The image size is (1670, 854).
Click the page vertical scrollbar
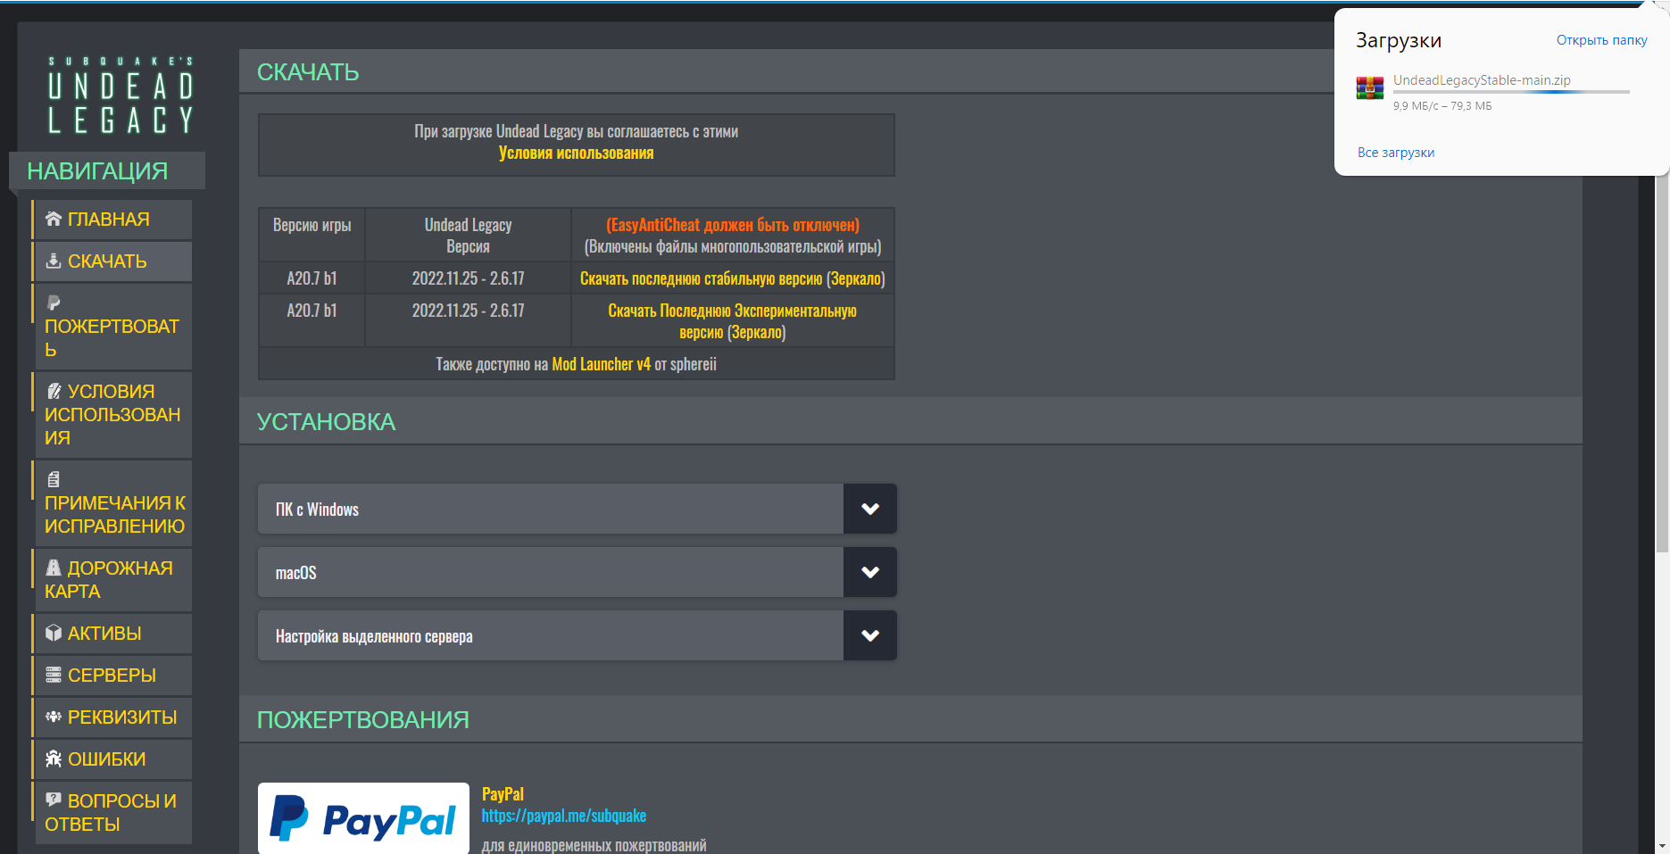[1662, 366]
